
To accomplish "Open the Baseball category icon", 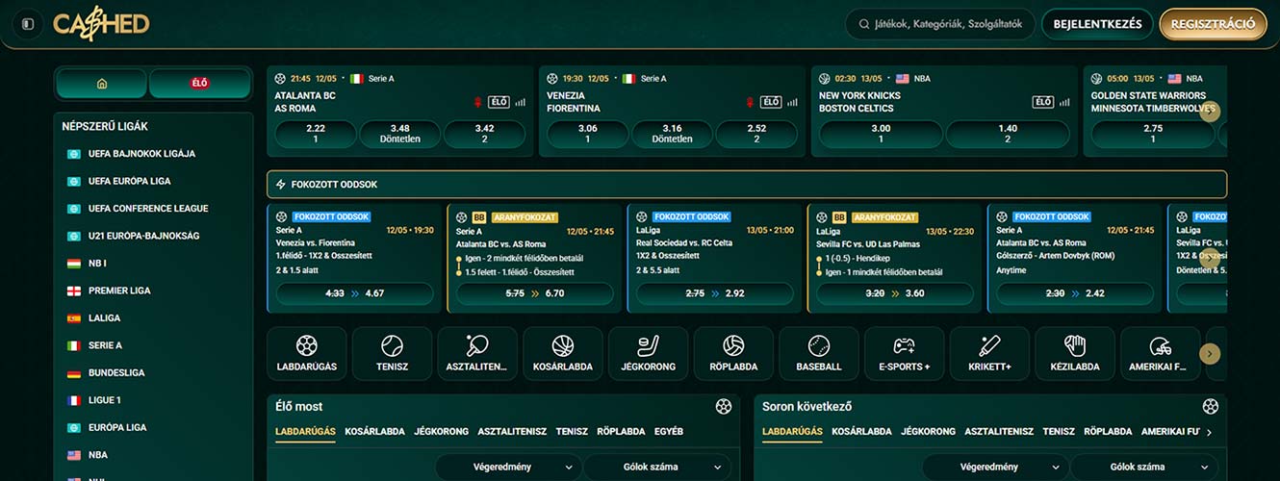I will pos(819,354).
